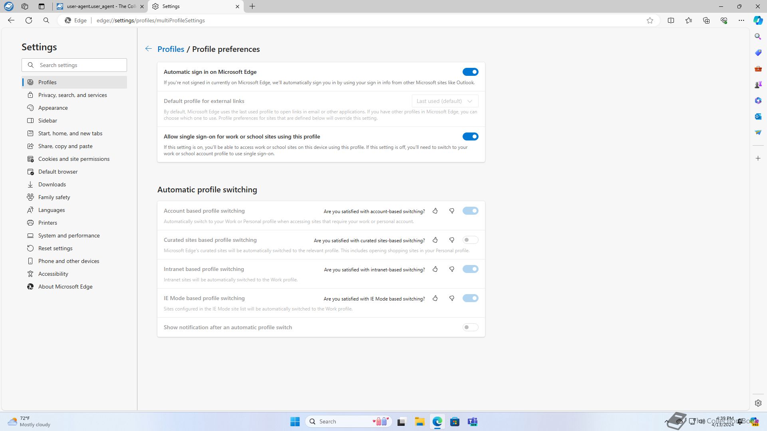Screen dimensions: 767x431
Task: Click the plus icon to customize sidebar
Action: (758, 158)
